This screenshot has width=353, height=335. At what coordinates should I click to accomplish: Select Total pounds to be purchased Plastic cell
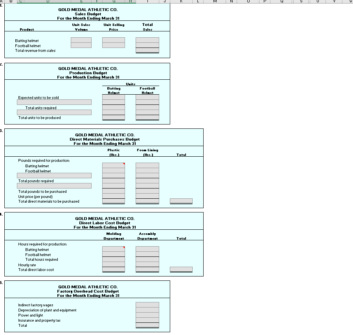pyautogui.click(x=114, y=191)
